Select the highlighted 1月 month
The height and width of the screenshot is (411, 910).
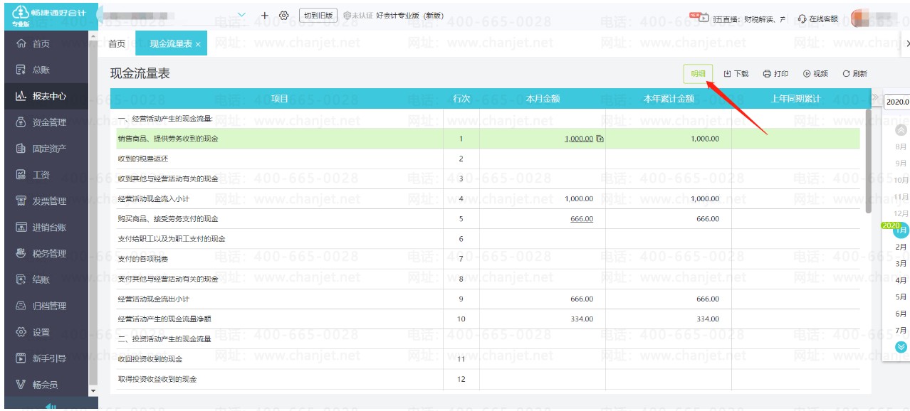[x=901, y=230]
